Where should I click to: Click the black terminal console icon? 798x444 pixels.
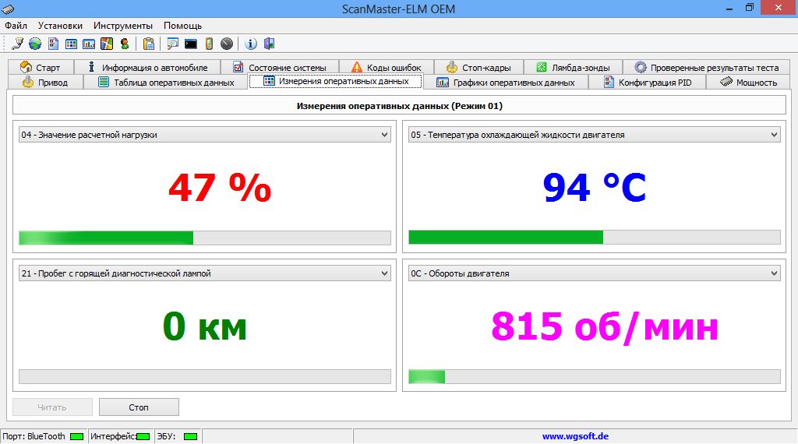[190, 44]
